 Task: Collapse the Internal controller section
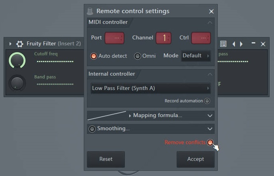pyautogui.click(x=210, y=74)
